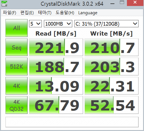Expand the drive dropdown showing C: 31%
This screenshot has height=131, width=144.
pos(106,24)
